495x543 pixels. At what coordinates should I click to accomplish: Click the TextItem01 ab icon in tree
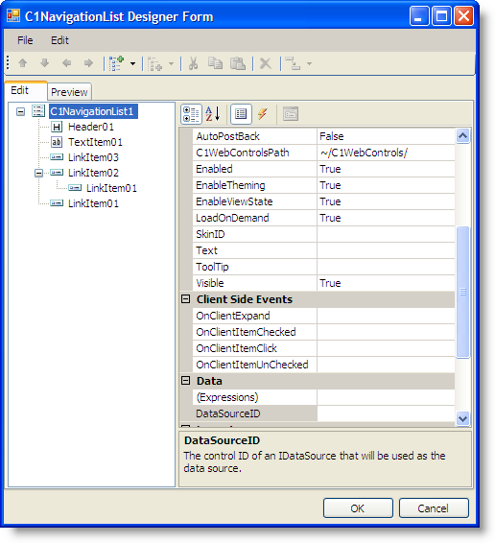(x=57, y=142)
